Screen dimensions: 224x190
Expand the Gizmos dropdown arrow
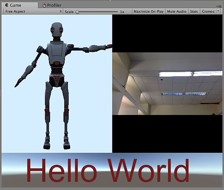click(218, 12)
